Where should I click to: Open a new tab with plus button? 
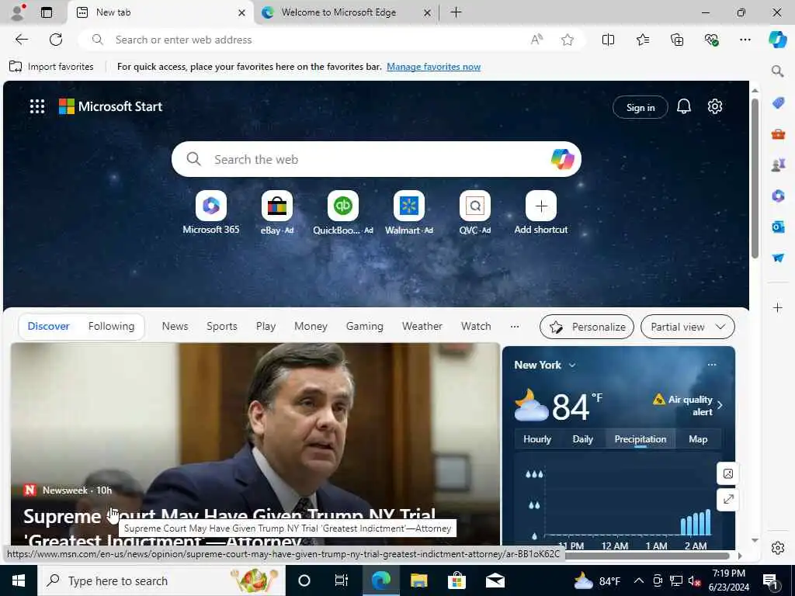pyautogui.click(x=456, y=12)
